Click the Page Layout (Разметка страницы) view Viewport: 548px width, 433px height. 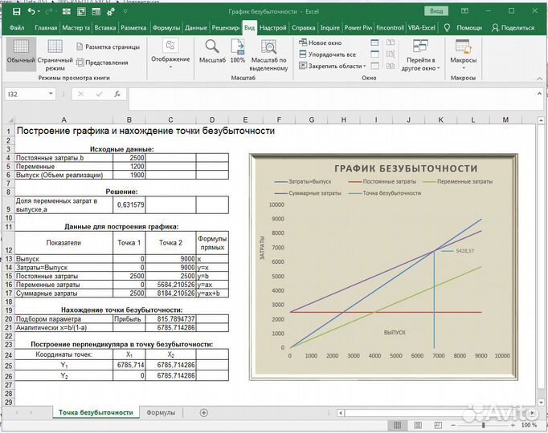108,47
